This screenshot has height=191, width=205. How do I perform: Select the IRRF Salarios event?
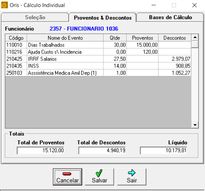click(x=65, y=59)
